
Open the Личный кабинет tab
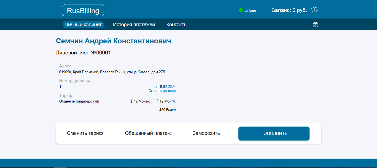83,25
